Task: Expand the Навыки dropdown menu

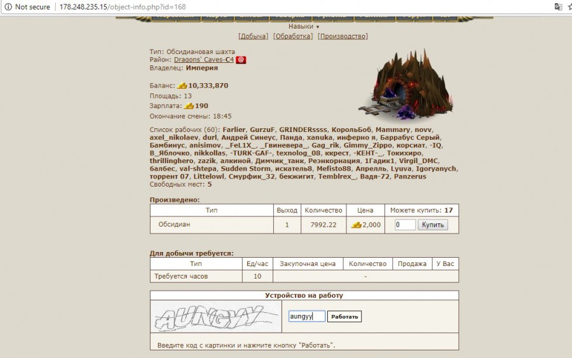Action: coord(304,27)
